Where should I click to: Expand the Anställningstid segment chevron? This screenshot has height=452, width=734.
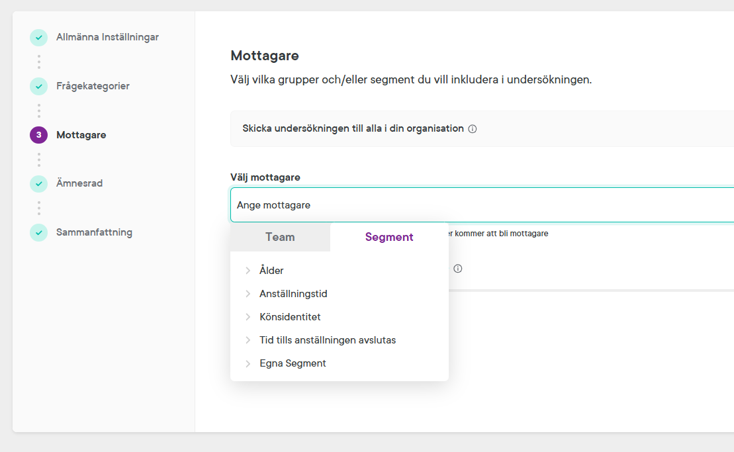click(x=248, y=294)
